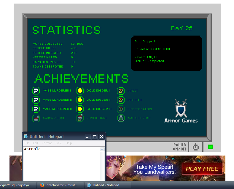Click in the Notepad text area

click(x=61, y=164)
